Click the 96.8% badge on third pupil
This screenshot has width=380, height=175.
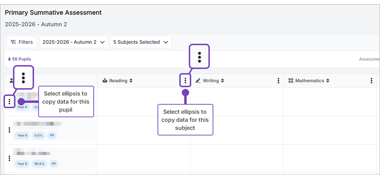[39, 164]
